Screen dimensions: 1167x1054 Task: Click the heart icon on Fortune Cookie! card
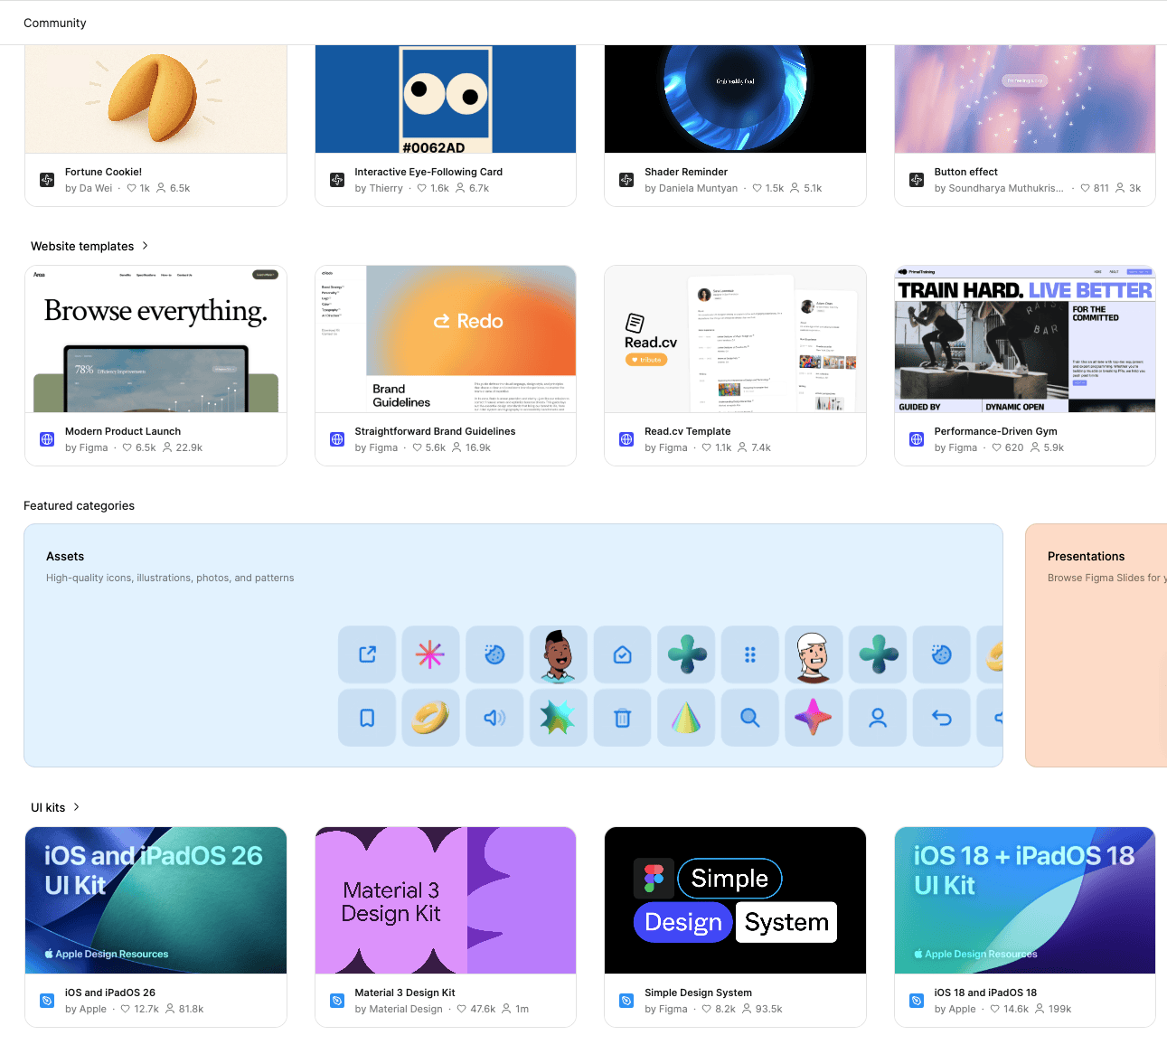click(131, 188)
